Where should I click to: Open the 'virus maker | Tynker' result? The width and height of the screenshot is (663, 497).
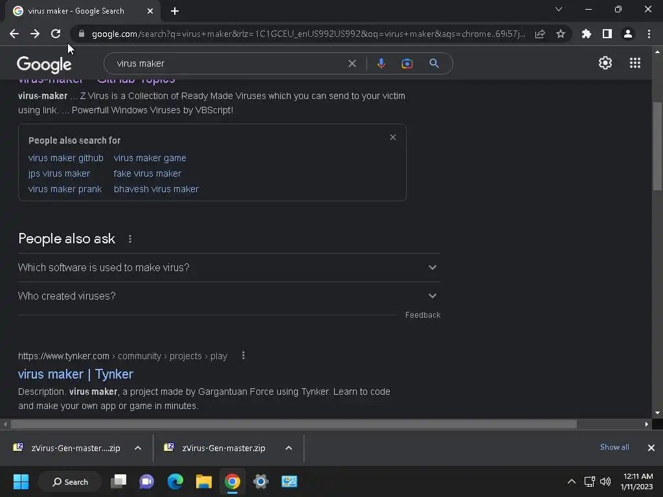point(76,375)
